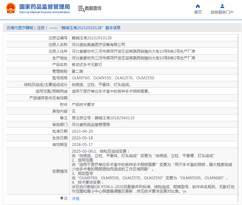Viewport: 242px width, 205px height.
Task: Open the 数据查询 search icon
Action: coord(81,9)
